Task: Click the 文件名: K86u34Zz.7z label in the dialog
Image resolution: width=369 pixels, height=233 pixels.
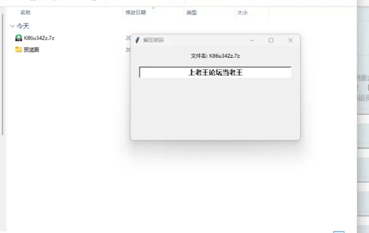Action: tap(215, 56)
